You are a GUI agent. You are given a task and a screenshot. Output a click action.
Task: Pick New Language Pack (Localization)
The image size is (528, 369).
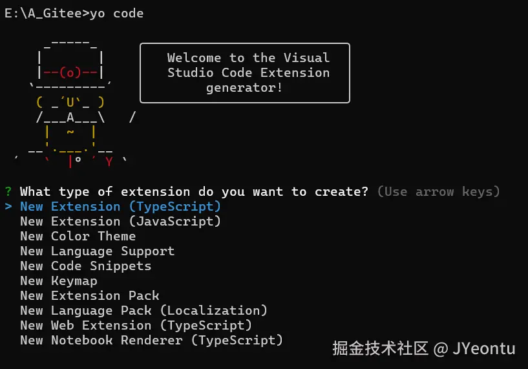tap(143, 311)
